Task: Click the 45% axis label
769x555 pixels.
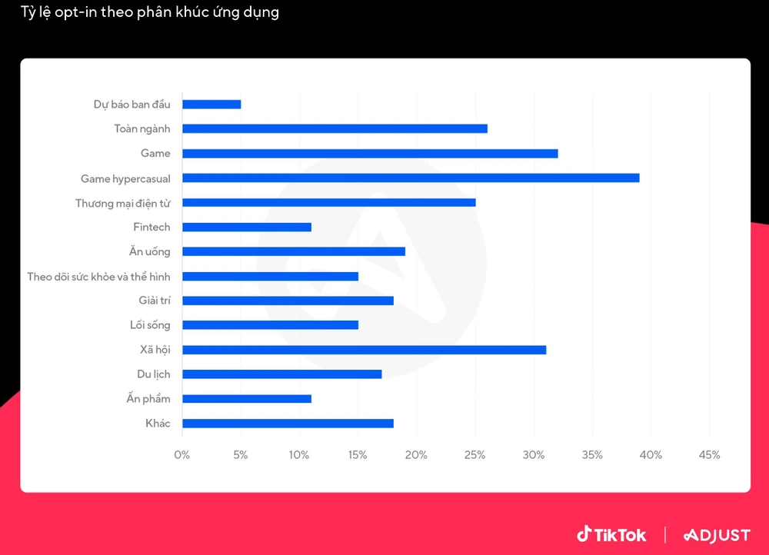Action: point(709,455)
